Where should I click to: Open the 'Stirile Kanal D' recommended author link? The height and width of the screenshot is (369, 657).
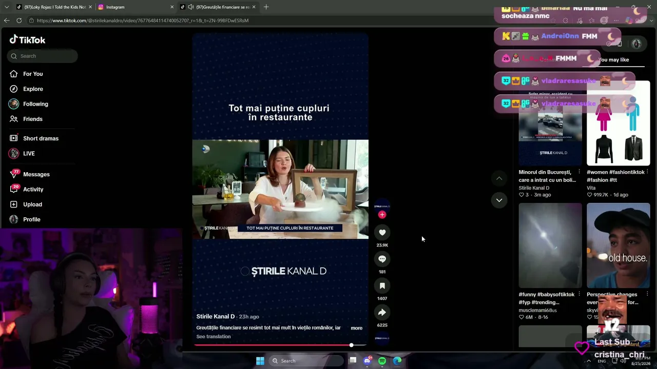[534, 188]
